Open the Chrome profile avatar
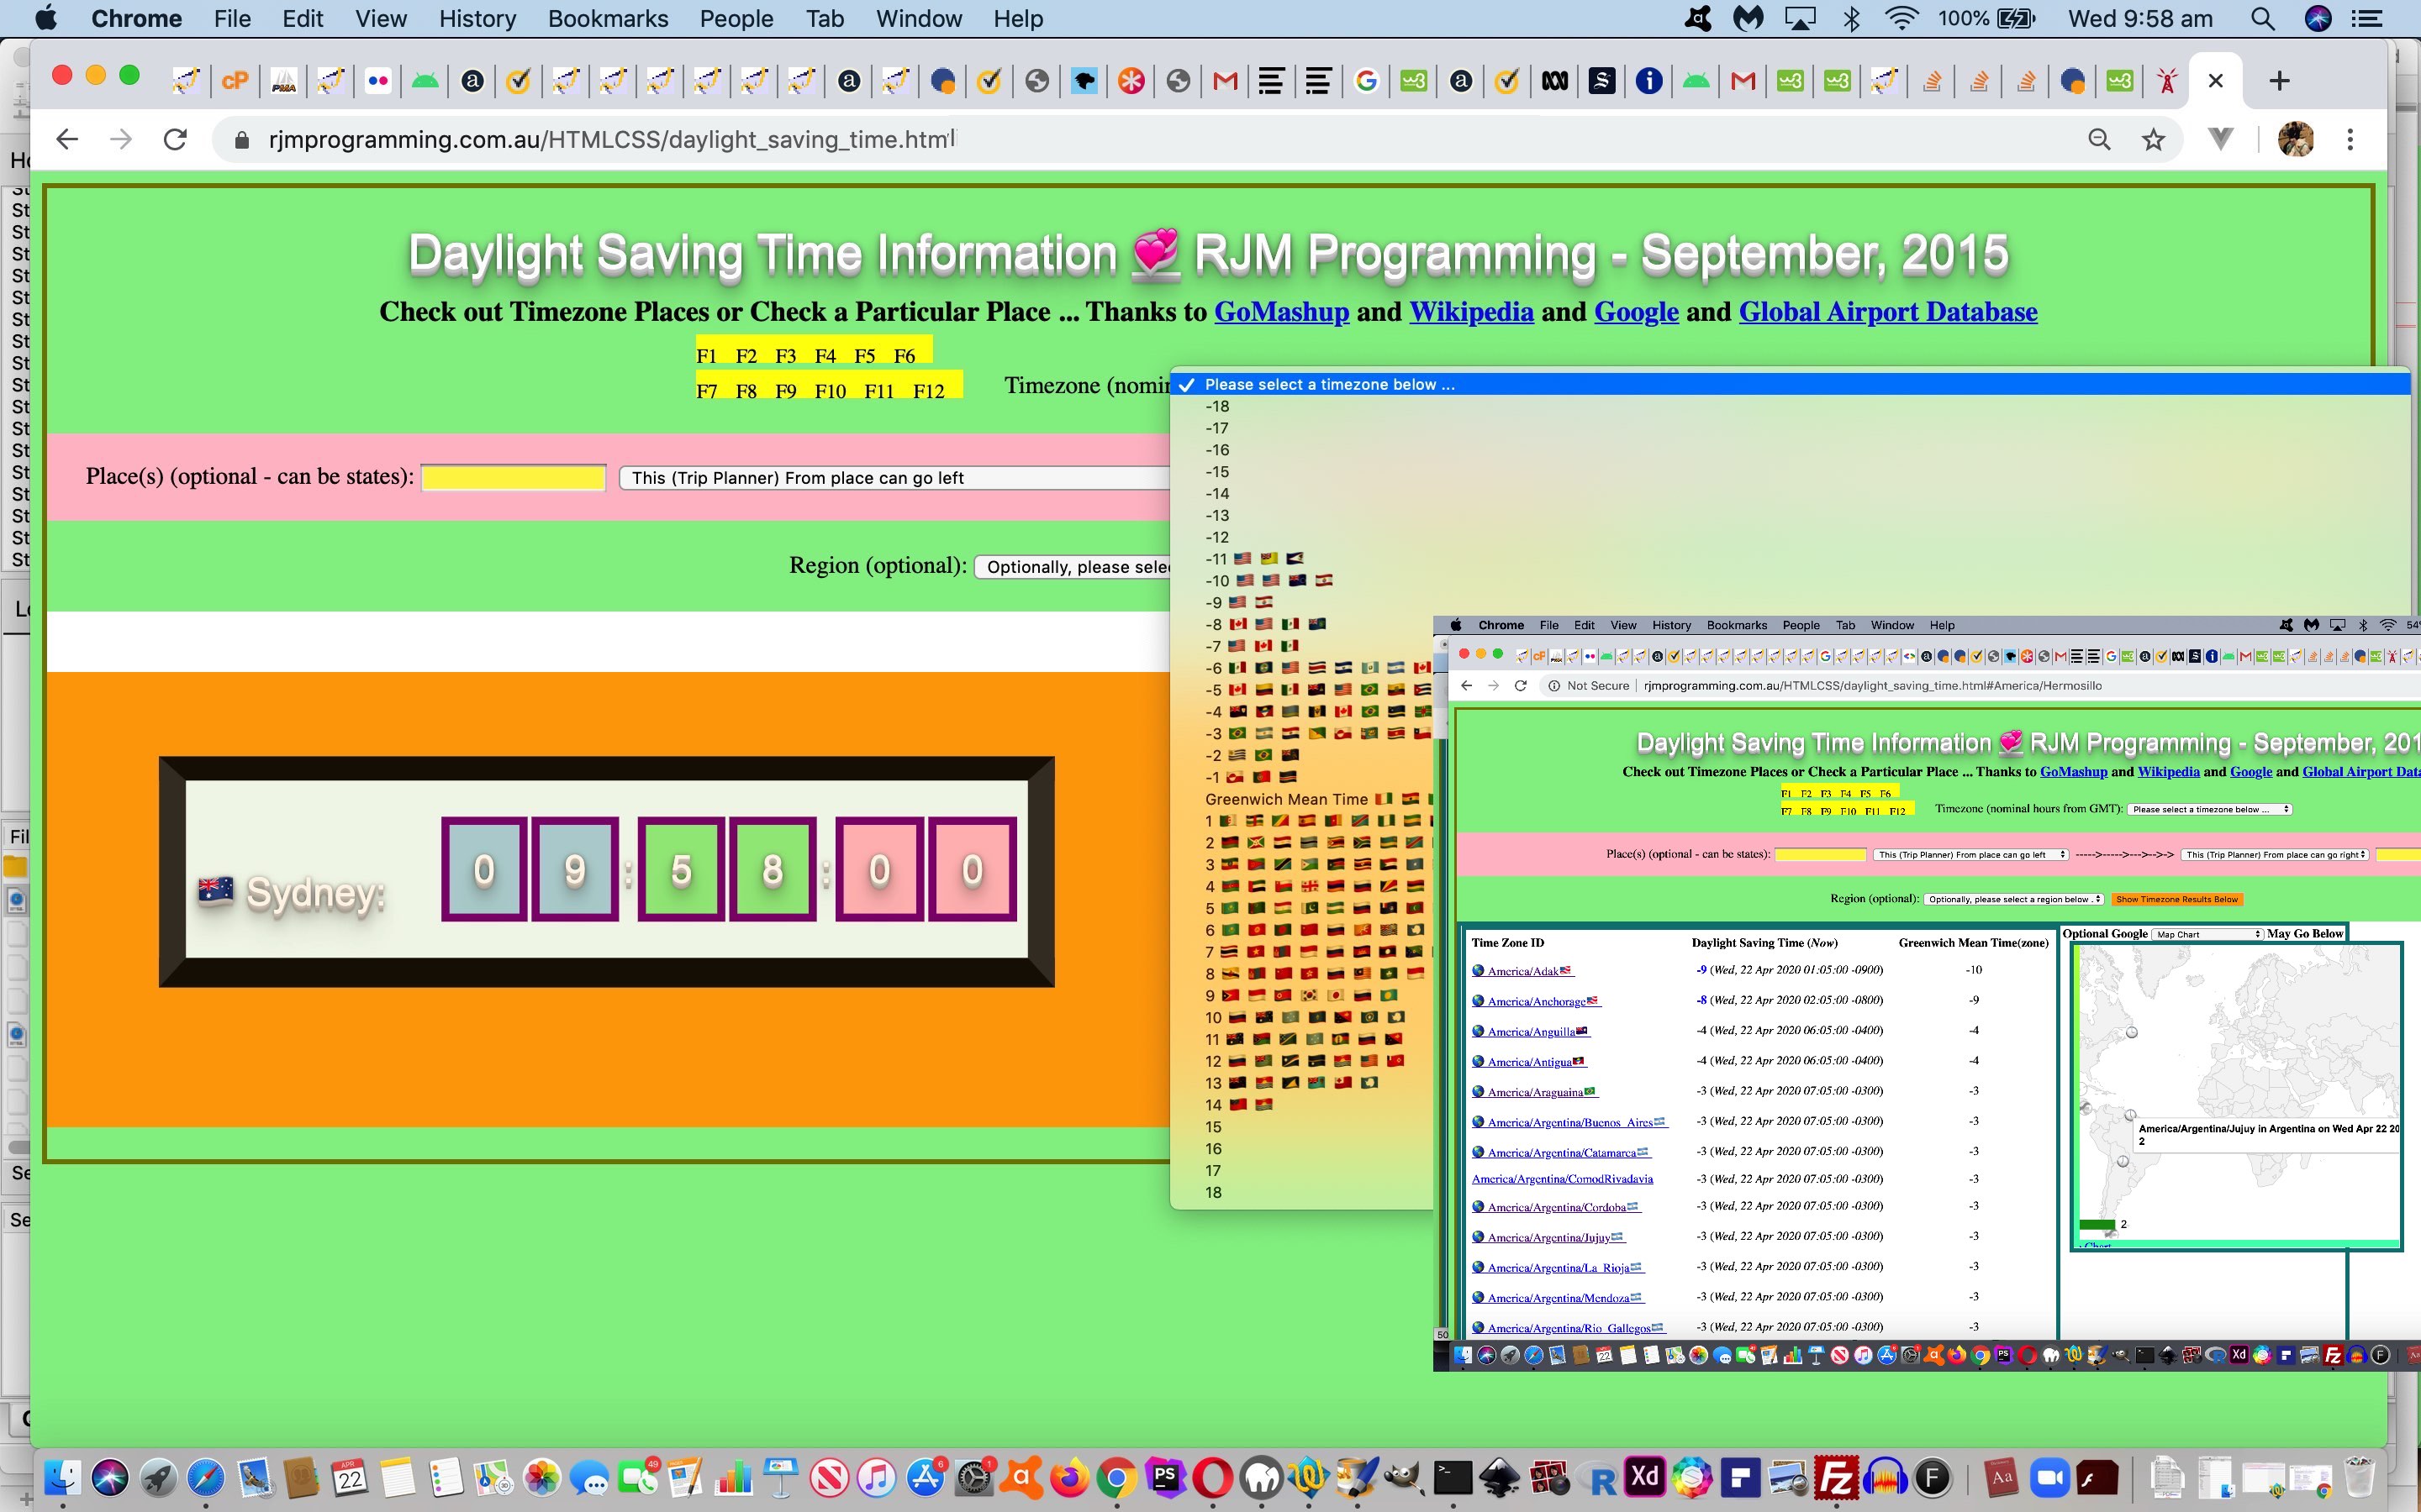 pyautogui.click(x=2296, y=139)
